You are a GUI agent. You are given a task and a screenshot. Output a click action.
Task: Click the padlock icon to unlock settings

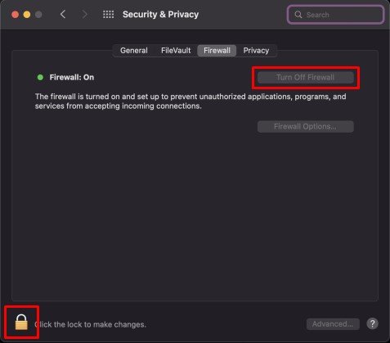click(21, 322)
